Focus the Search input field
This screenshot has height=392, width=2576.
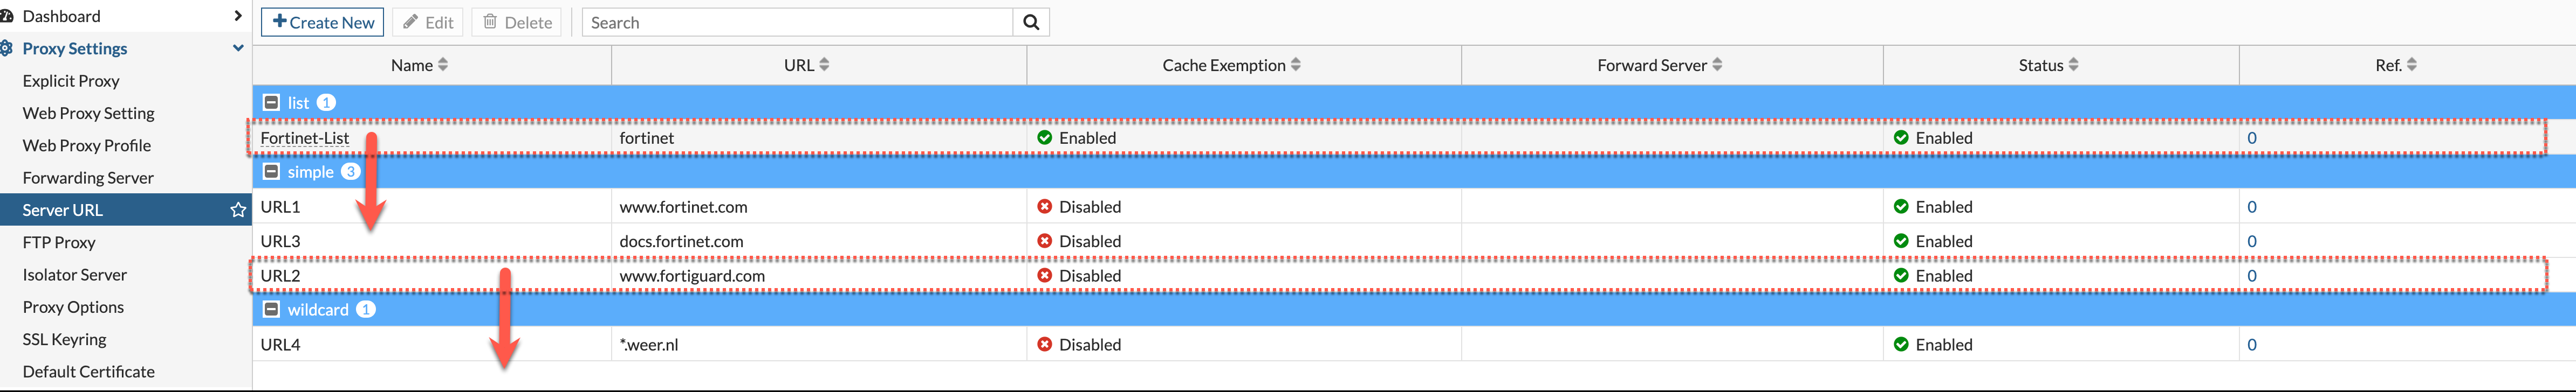(x=798, y=22)
